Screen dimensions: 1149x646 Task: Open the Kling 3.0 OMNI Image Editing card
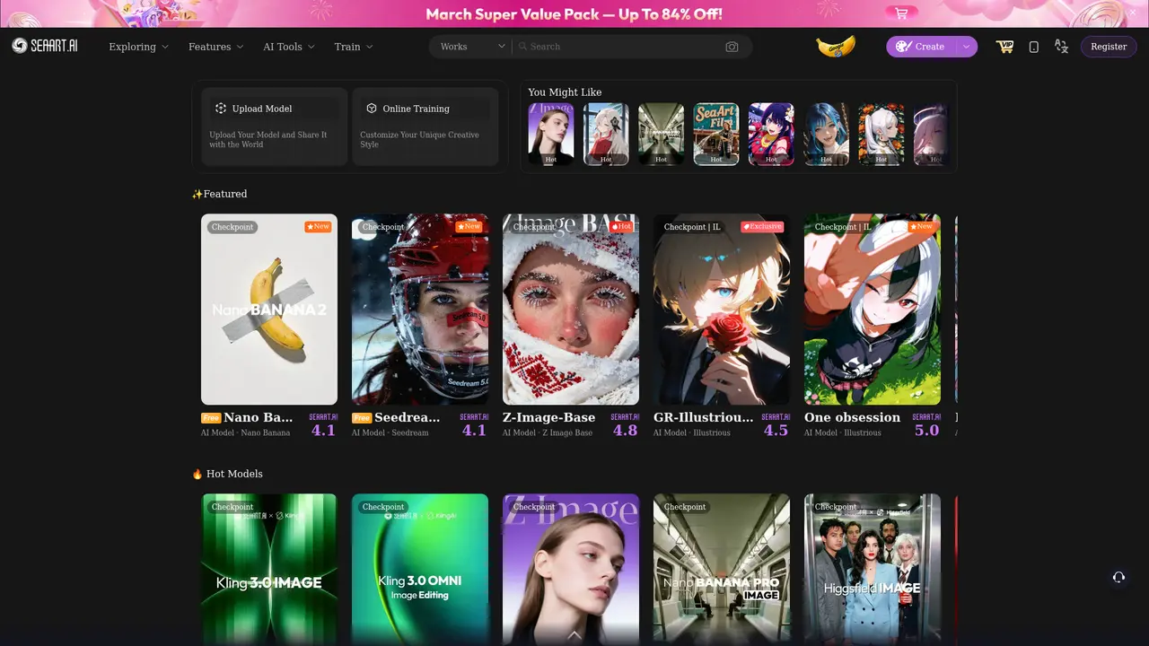pyautogui.click(x=420, y=569)
